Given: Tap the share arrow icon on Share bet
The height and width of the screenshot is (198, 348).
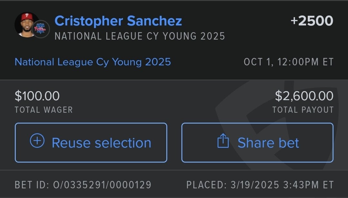Looking at the screenshot, I should [x=223, y=141].
